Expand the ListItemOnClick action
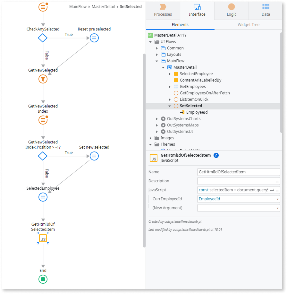 click(170, 99)
